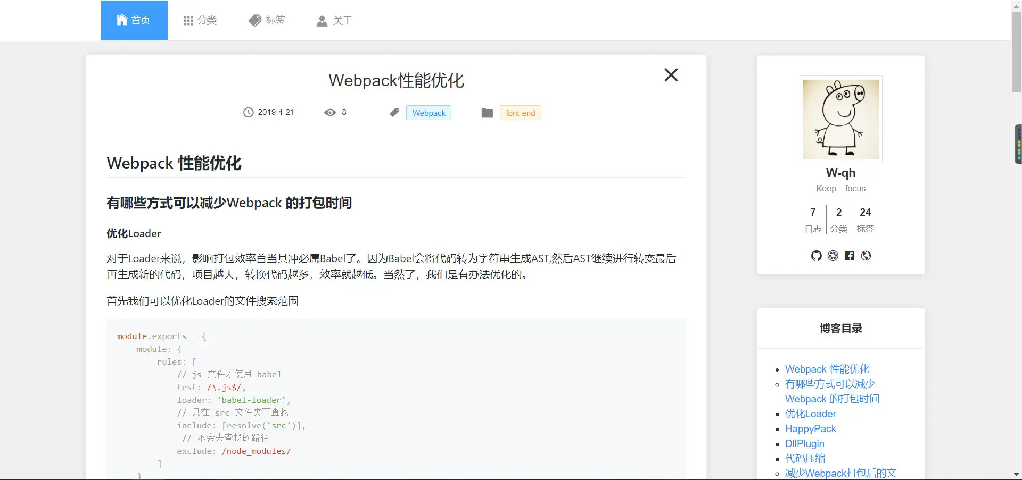Click the globe website icon

(866, 256)
